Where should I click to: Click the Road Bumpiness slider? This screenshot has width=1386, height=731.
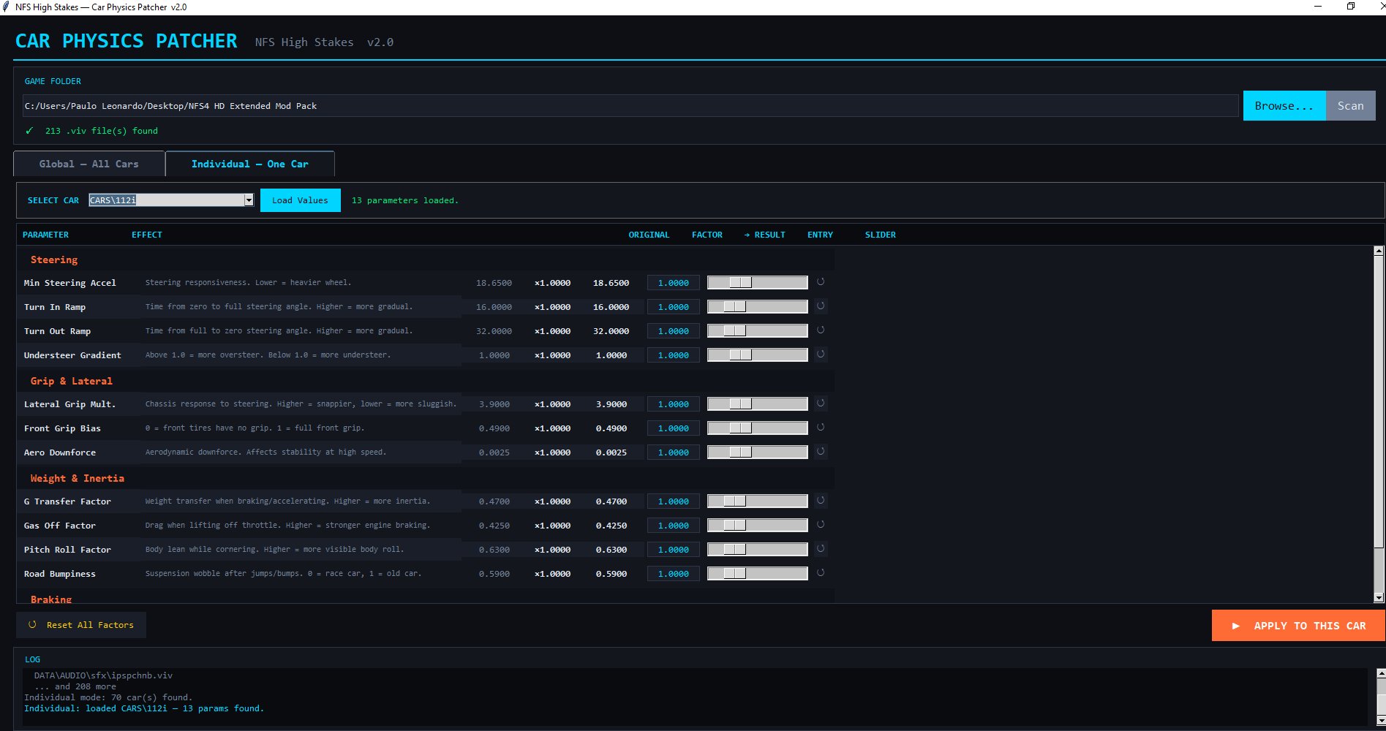click(x=757, y=573)
